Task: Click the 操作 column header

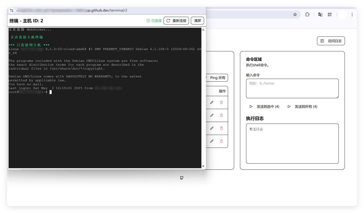Action: pyautogui.click(x=222, y=91)
